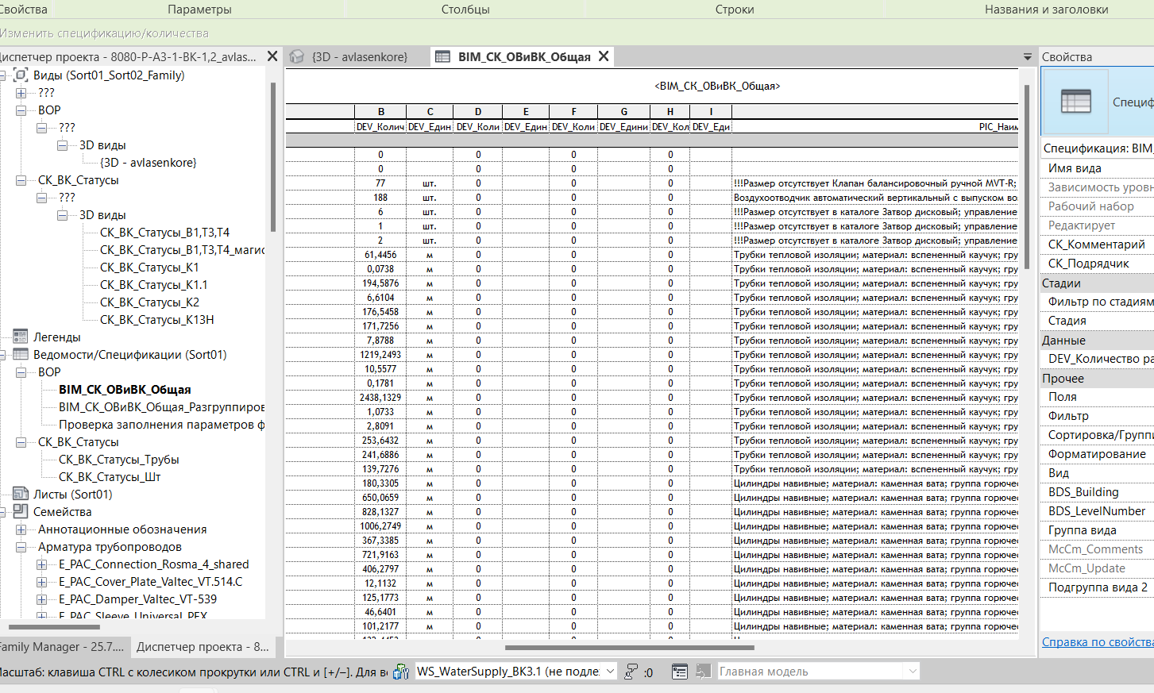The image size is (1154, 693).
Task: Select view СК_ВК_Статусы_К1.1 in the tree
Action: [x=153, y=285]
